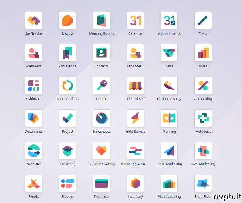
Task: Open the Members app
Action: (x=33, y=53)
